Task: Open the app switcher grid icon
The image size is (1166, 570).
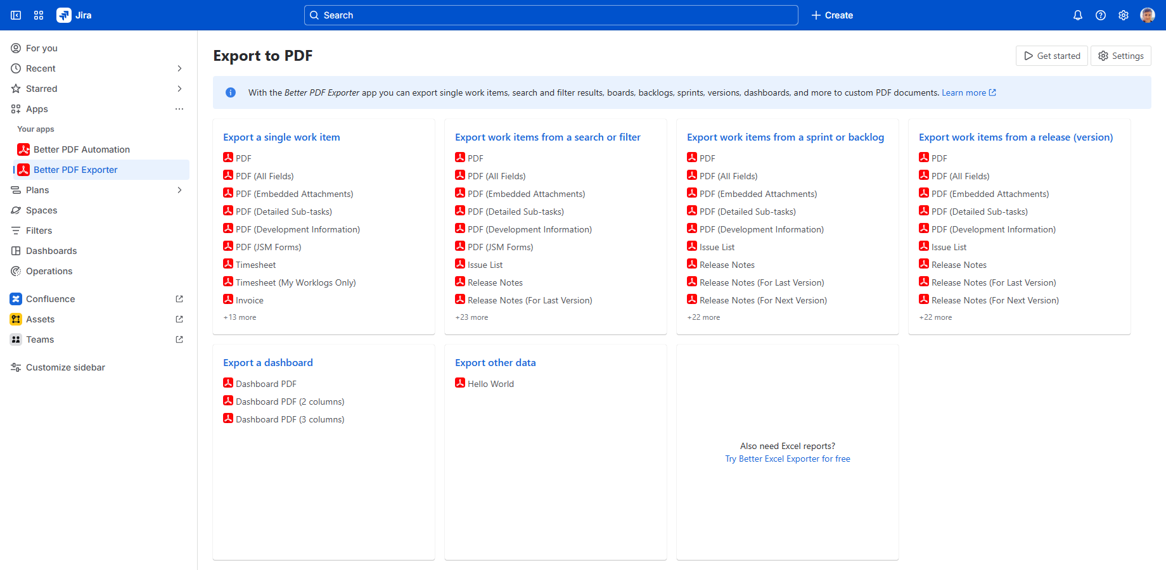Action: pos(39,15)
